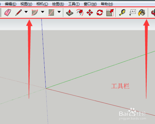Image resolution: width=155 pixels, height=124 pixels.
Task: Open the 窗口(W) menu
Action: coord(90,4)
